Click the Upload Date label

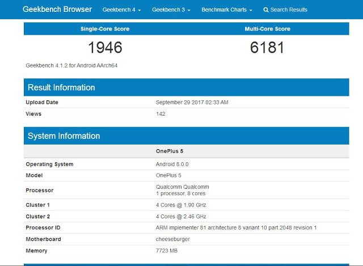[x=42, y=102]
